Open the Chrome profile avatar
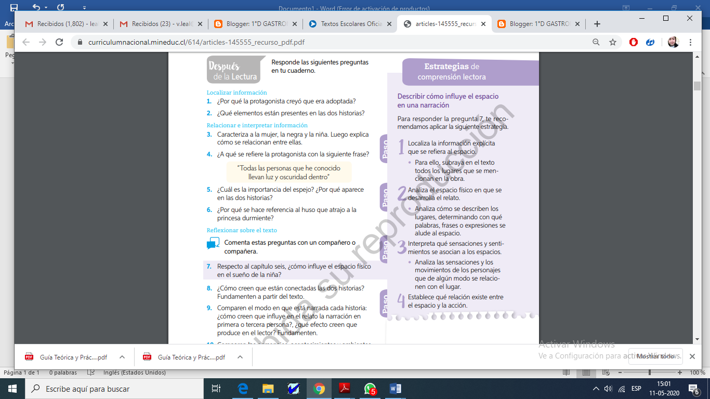710x399 pixels. [674, 43]
